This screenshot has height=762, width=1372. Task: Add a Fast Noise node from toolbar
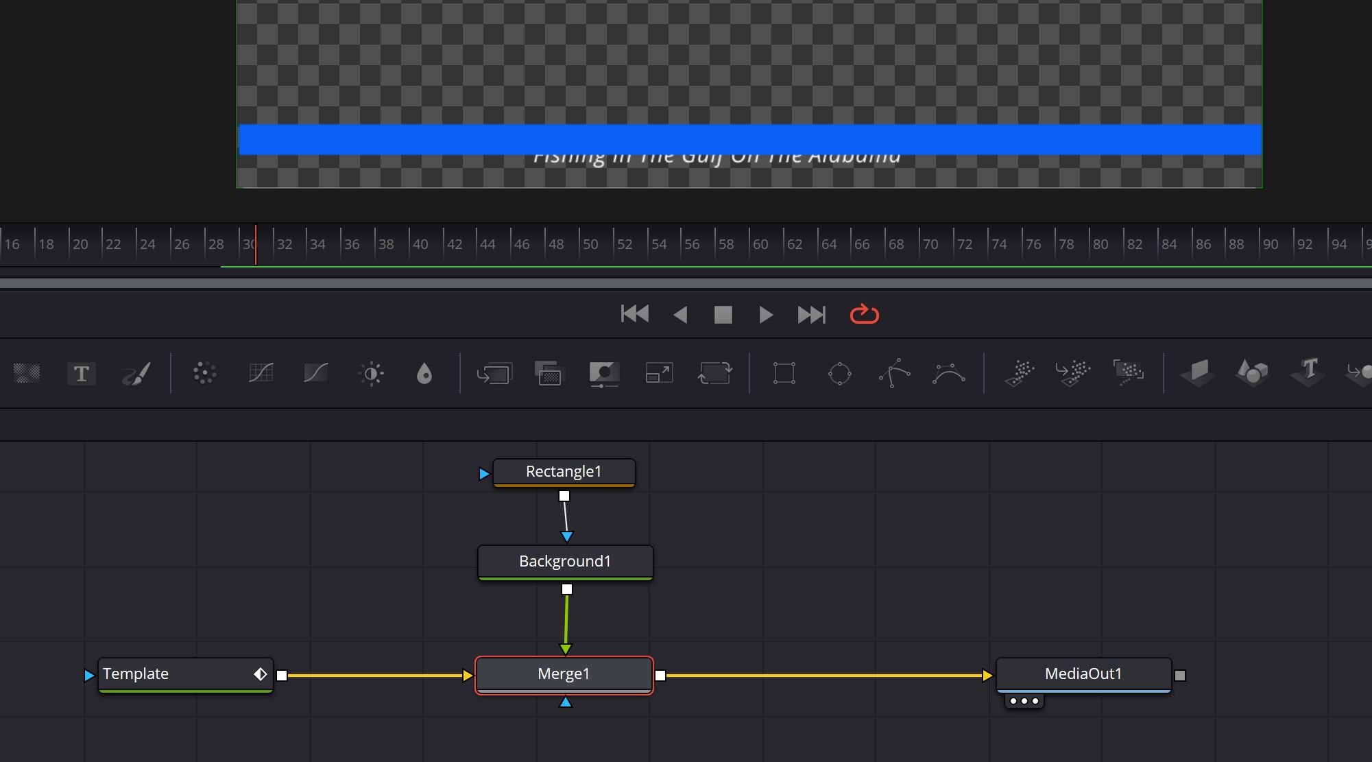(x=27, y=373)
